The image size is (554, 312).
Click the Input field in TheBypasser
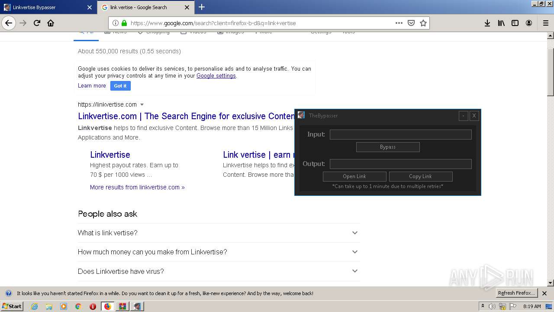[x=401, y=134]
